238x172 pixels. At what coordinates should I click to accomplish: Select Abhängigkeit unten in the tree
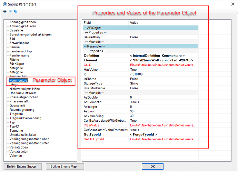[x=23, y=26]
